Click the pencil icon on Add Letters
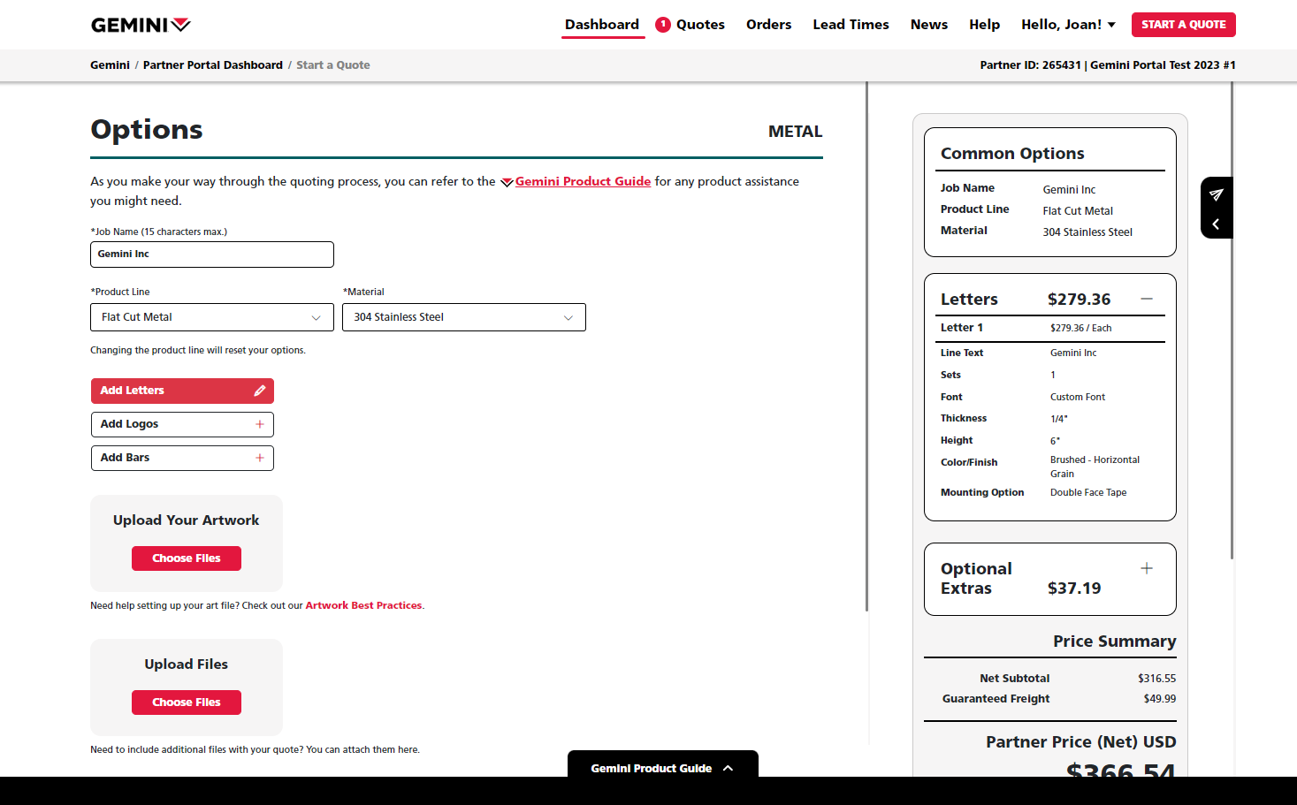The image size is (1297, 805). [x=260, y=391]
